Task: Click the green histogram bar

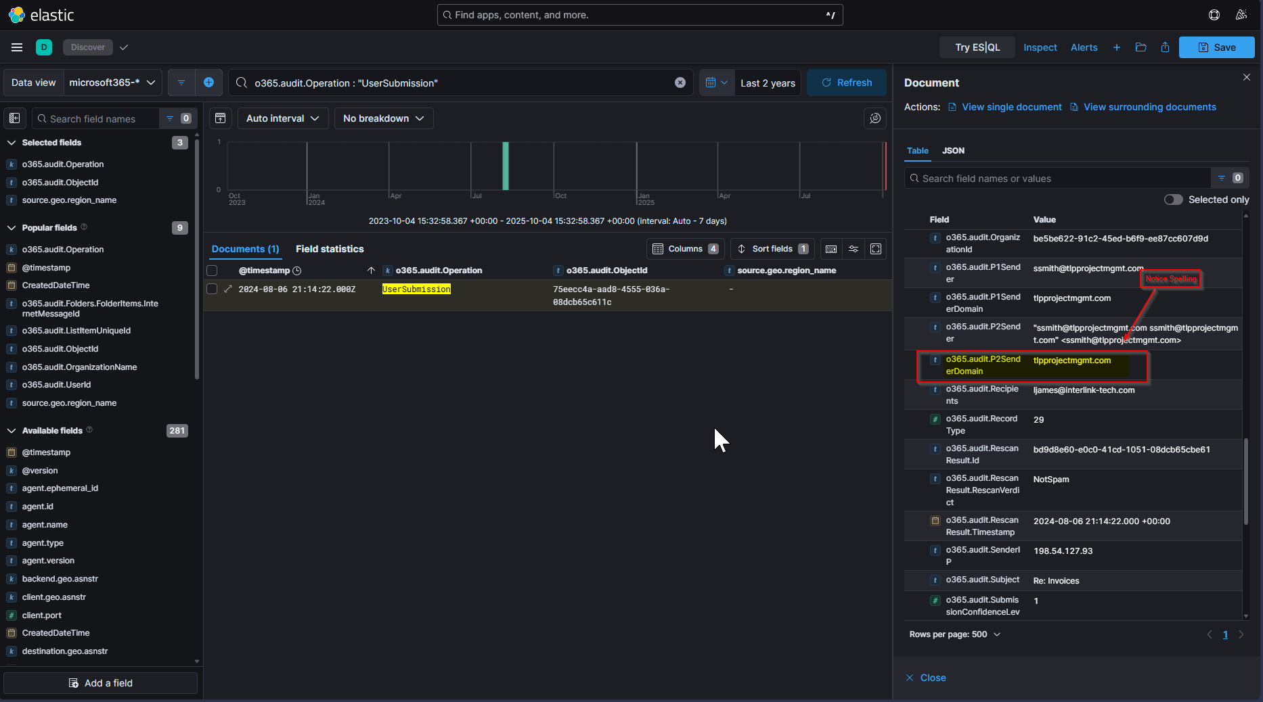Action: [506, 166]
